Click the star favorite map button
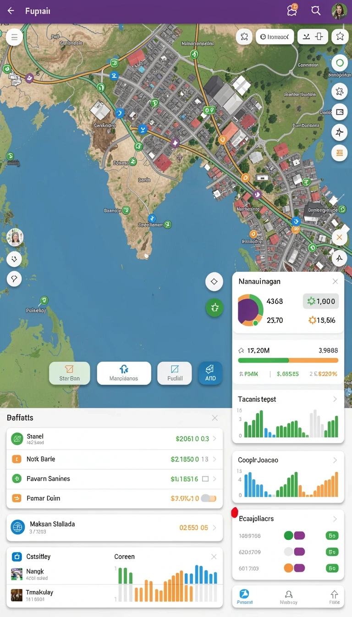 coord(340,36)
